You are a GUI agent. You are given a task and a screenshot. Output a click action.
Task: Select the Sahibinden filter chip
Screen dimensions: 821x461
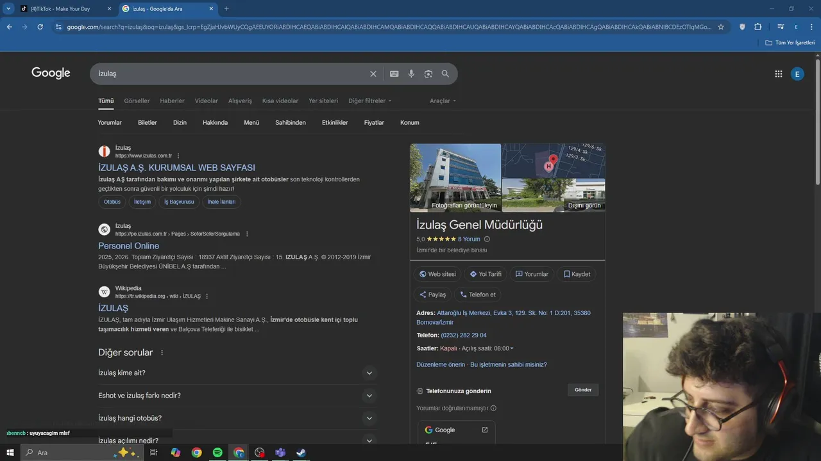[x=291, y=122]
